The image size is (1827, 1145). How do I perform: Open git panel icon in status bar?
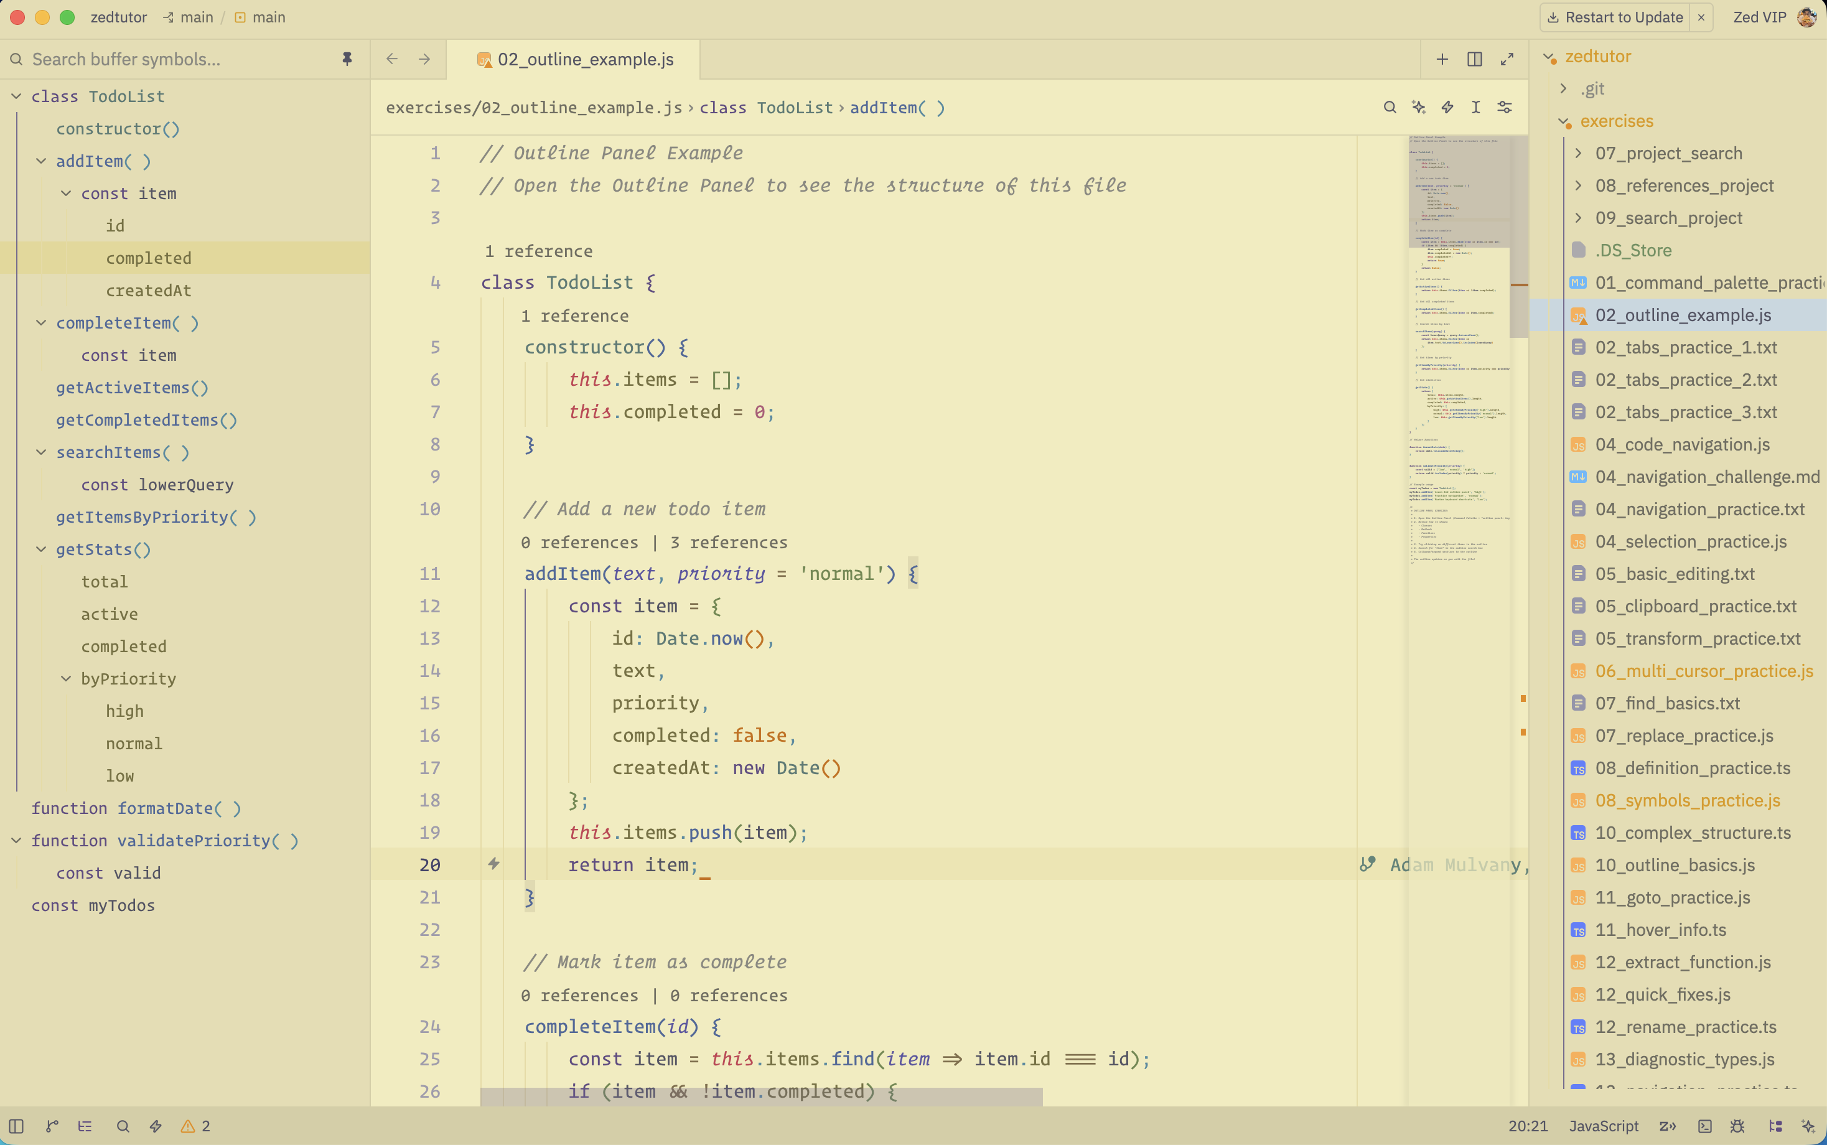(x=52, y=1126)
